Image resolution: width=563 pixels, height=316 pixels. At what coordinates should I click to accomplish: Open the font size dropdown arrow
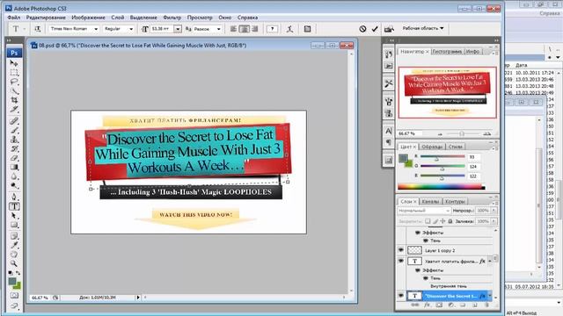click(178, 29)
